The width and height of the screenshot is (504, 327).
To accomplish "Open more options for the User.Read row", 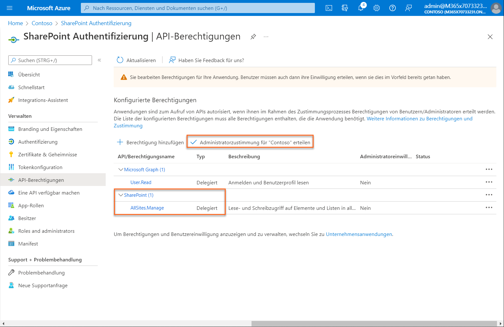I will pos(489,182).
